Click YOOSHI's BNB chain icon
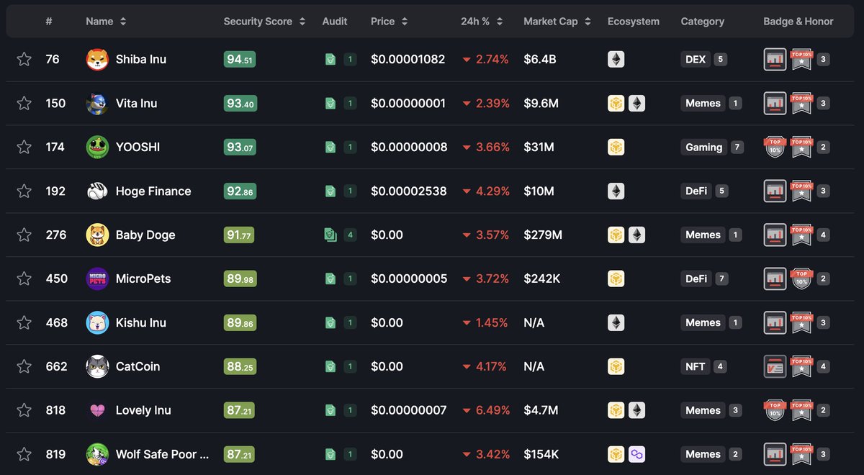The height and width of the screenshot is (475, 864). click(x=616, y=147)
